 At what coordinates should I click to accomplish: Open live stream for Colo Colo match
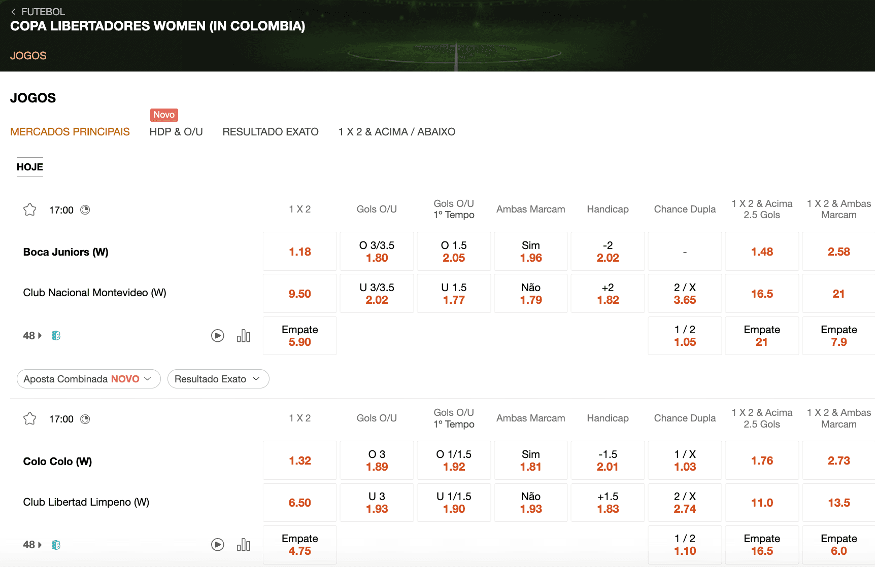(218, 545)
